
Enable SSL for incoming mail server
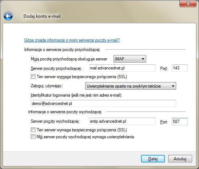point(33,76)
